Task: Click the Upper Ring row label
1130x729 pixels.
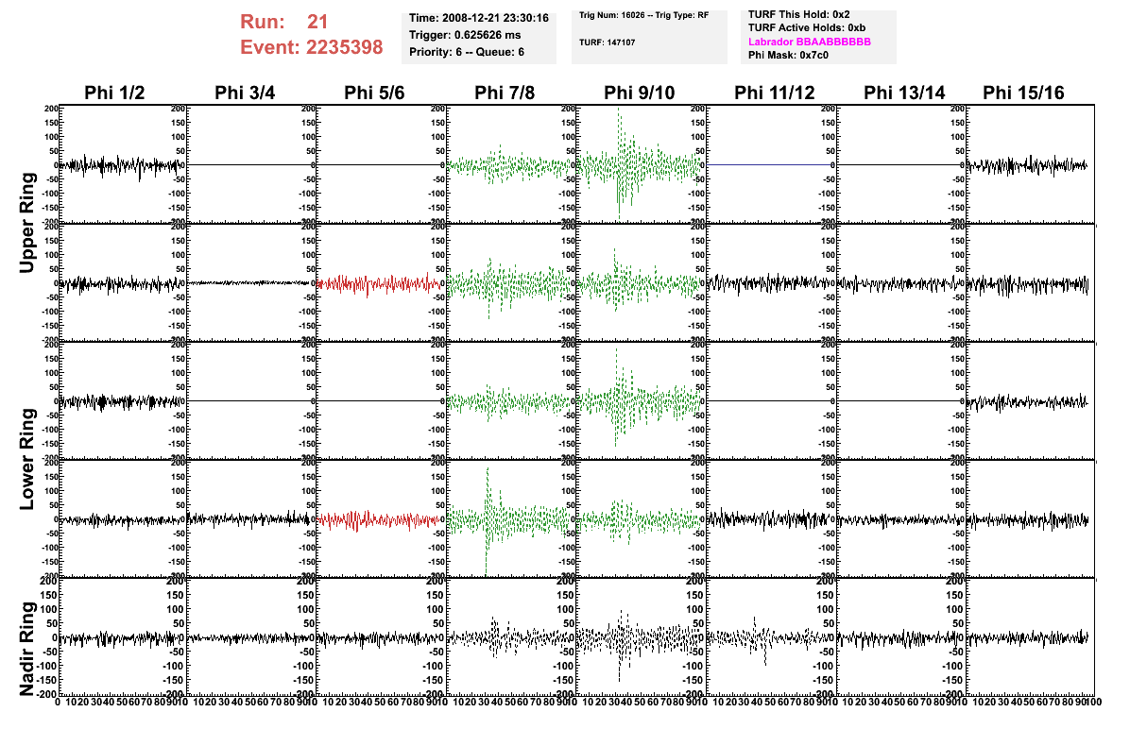Action: coord(27,223)
